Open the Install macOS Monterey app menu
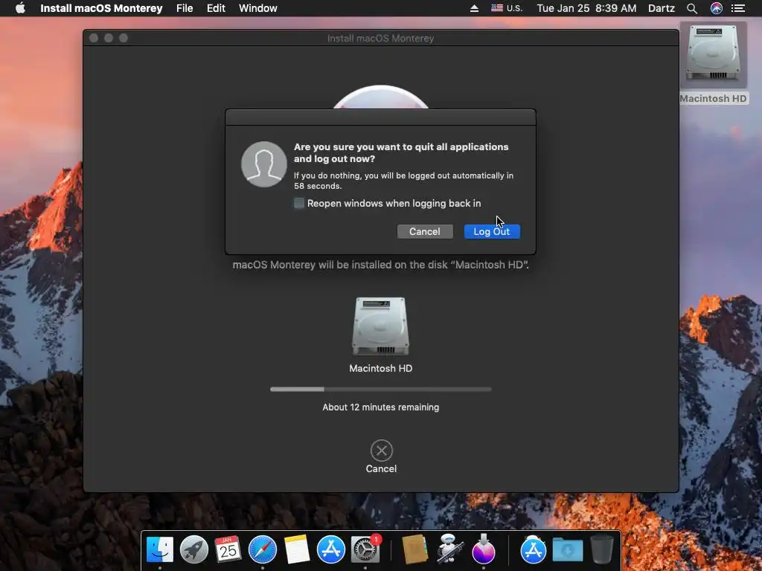Viewport: 762px width, 571px height. tap(101, 8)
